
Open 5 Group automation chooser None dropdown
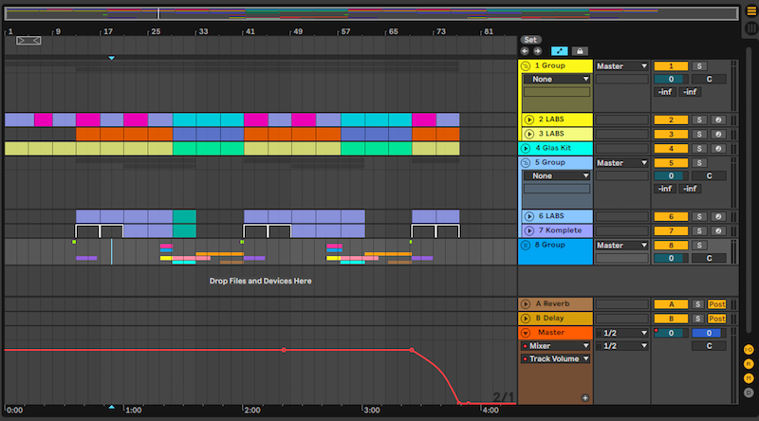click(x=557, y=176)
